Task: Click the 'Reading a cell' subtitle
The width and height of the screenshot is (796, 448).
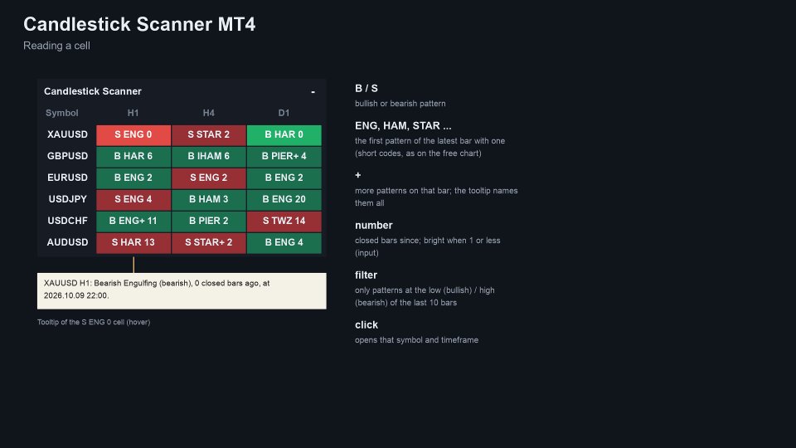Action: [57, 46]
